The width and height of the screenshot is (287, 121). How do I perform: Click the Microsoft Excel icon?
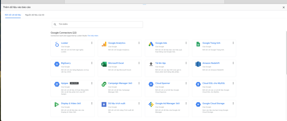(104, 64)
